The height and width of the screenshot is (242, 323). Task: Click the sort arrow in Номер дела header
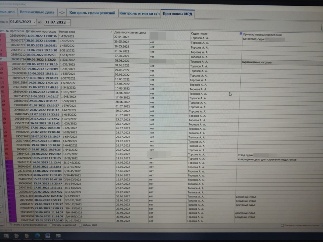click(111, 32)
